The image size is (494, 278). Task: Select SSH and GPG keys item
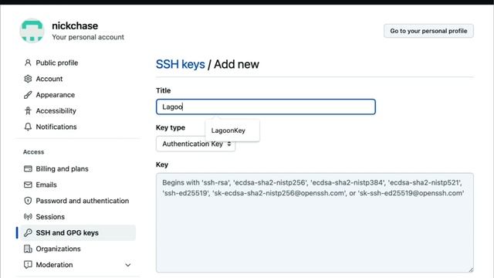[x=78, y=232]
